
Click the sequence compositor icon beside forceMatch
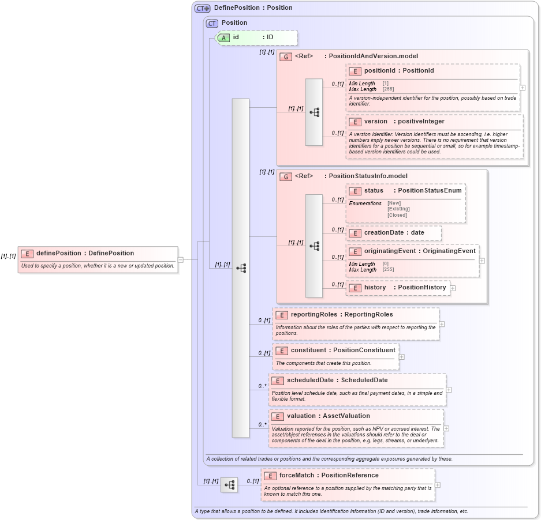click(230, 484)
